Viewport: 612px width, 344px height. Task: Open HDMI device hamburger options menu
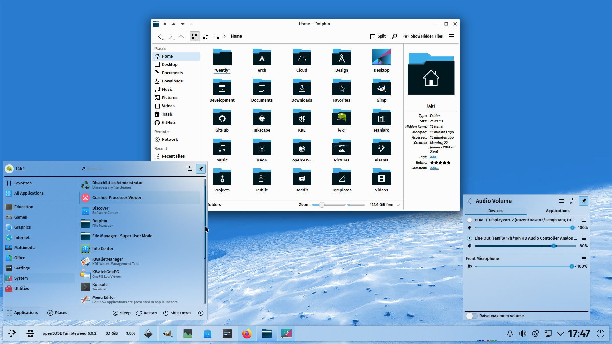[x=584, y=220]
